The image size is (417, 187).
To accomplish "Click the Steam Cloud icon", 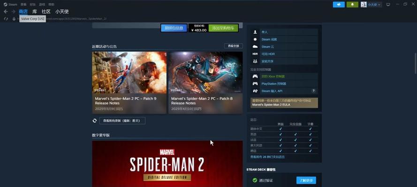I will tap(255, 47).
